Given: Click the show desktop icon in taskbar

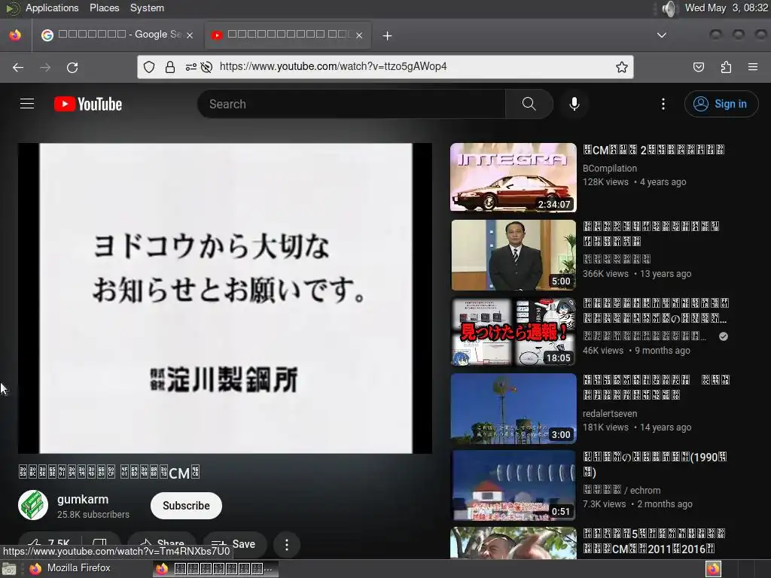Looking at the screenshot, I should [x=9, y=569].
